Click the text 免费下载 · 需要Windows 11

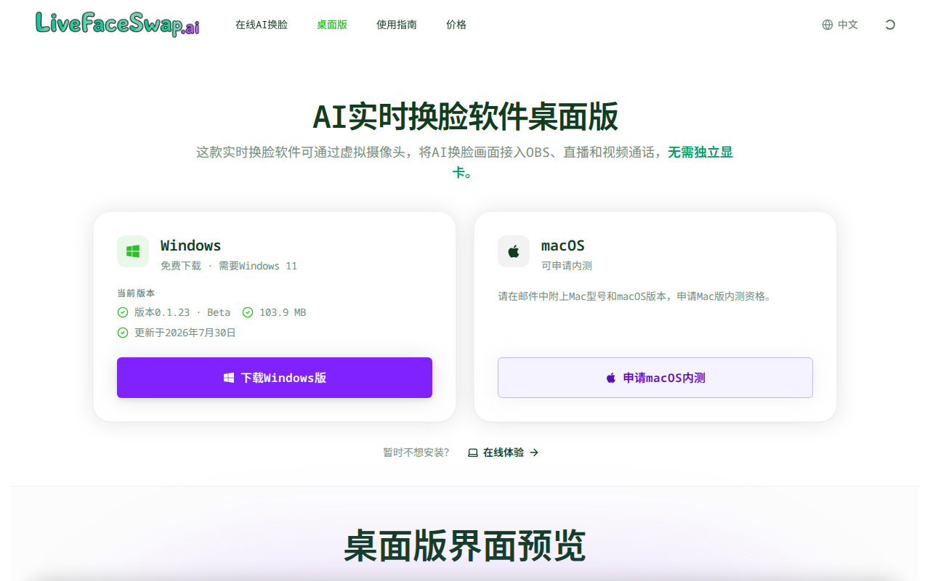(x=229, y=266)
